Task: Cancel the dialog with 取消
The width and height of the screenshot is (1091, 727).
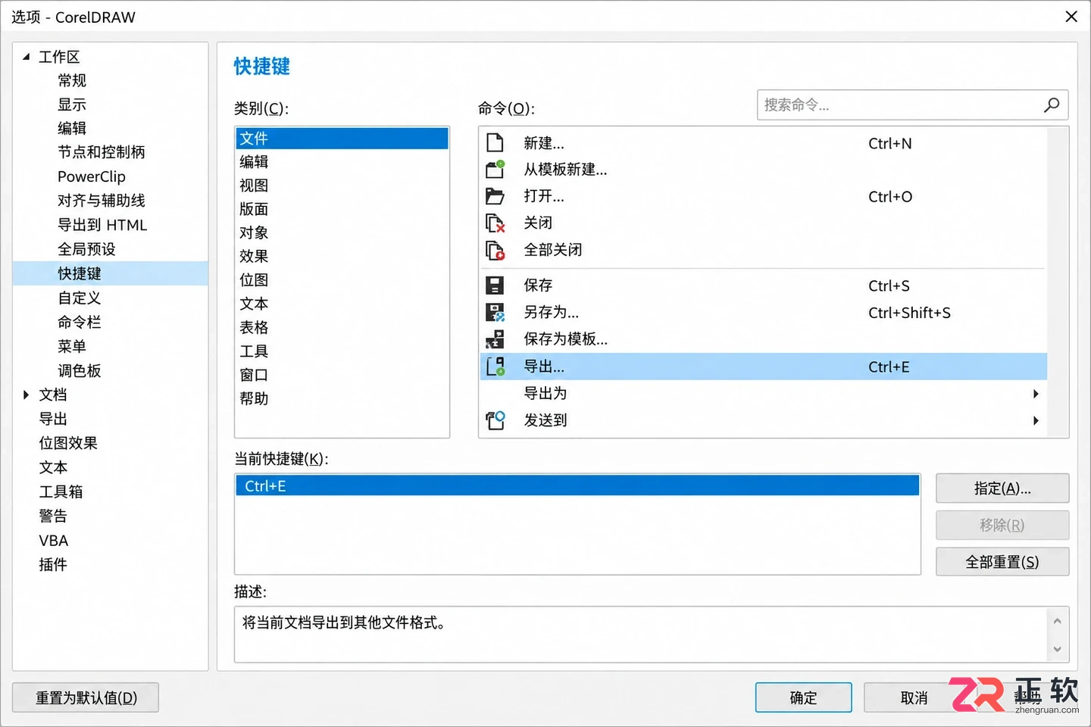Action: point(914,697)
